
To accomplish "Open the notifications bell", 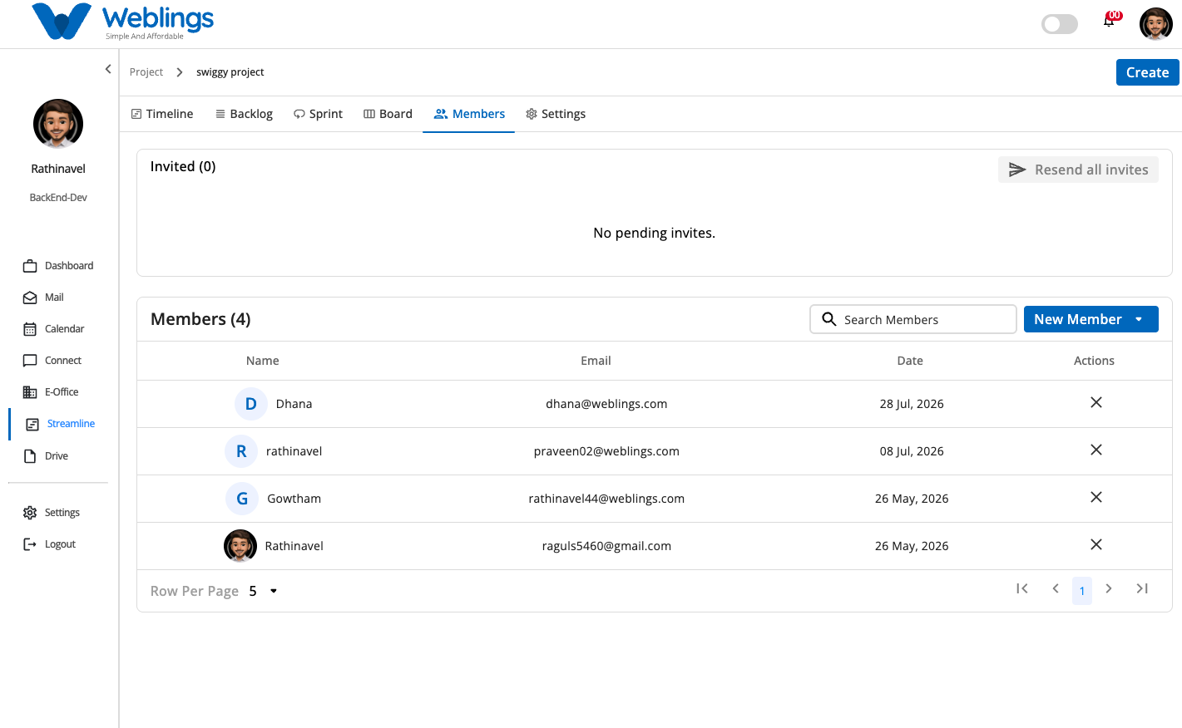I will [x=1110, y=22].
